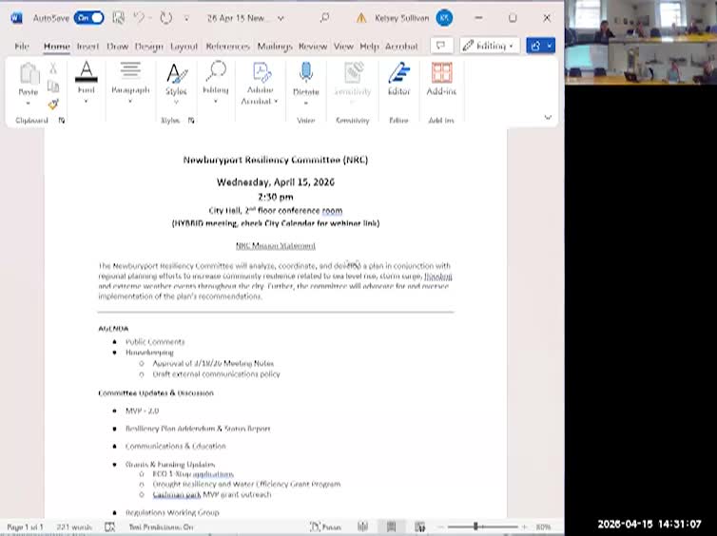Open the search magnifier in title bar
717x536 pixels.
coord(324,18)
